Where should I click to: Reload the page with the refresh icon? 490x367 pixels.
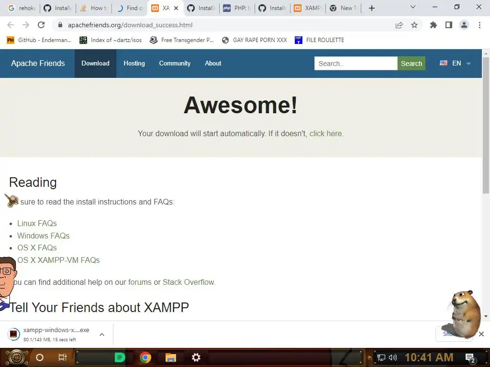click(x=41, y=25)
